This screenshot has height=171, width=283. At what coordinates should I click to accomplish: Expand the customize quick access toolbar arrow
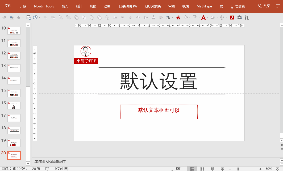[x=255, y=18]
